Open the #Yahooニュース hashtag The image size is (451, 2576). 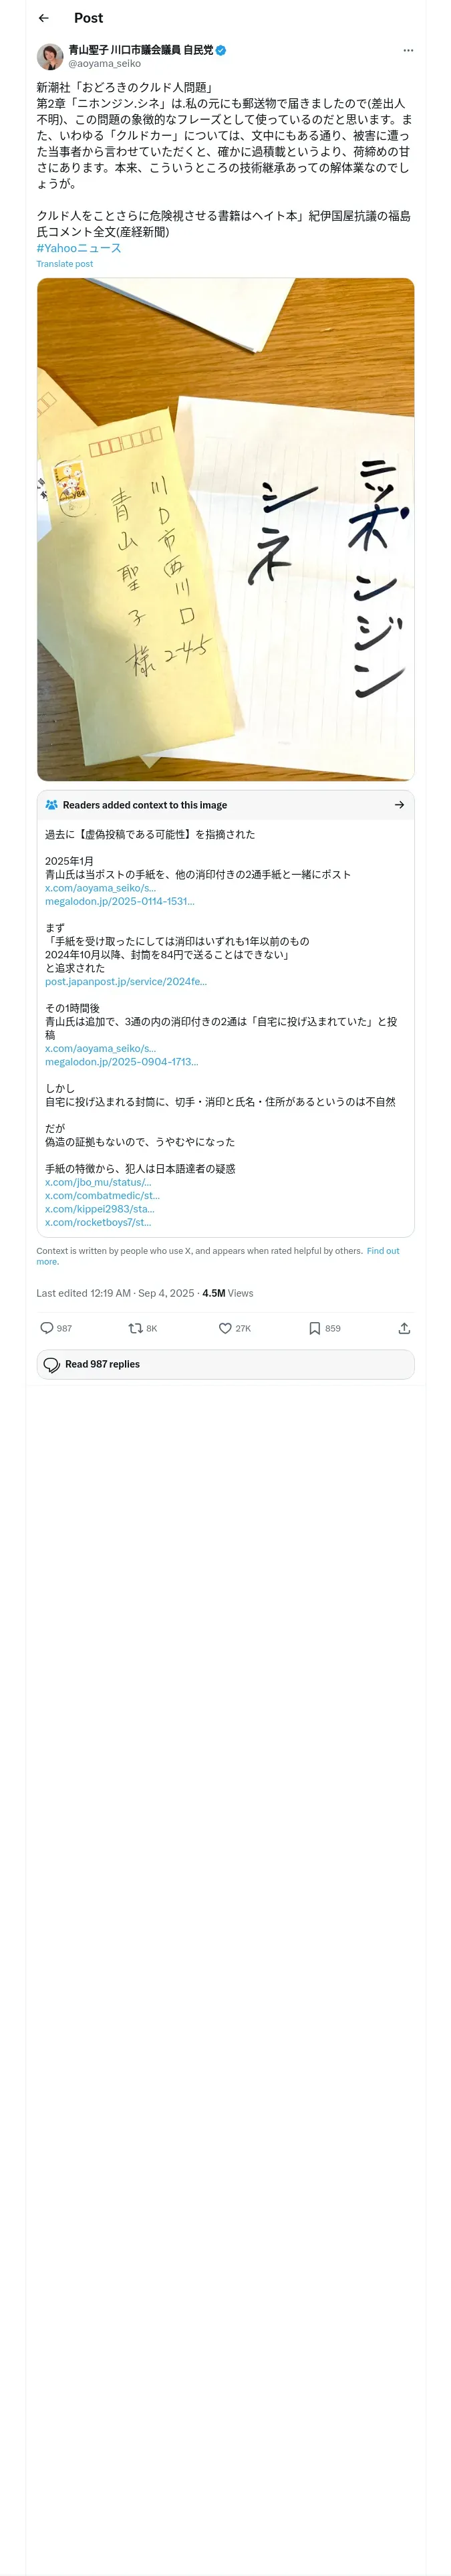79,248
